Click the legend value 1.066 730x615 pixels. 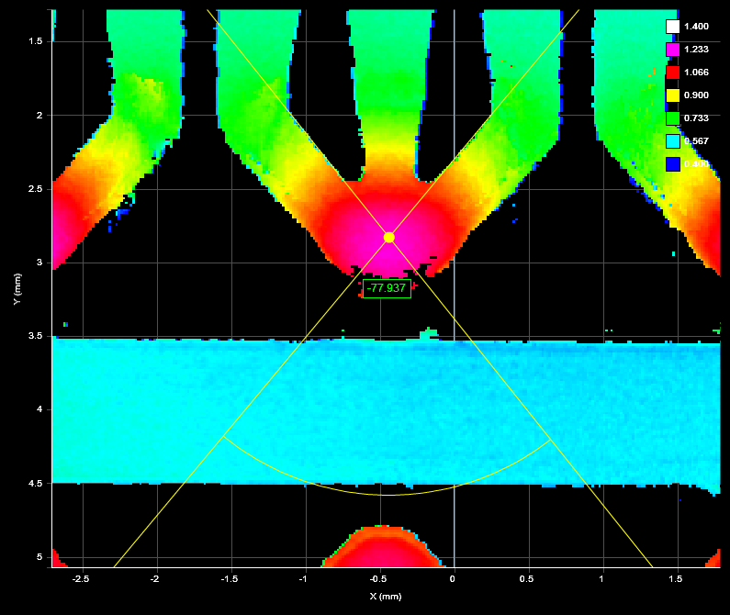pyautogui.click(x=696, y=73)
